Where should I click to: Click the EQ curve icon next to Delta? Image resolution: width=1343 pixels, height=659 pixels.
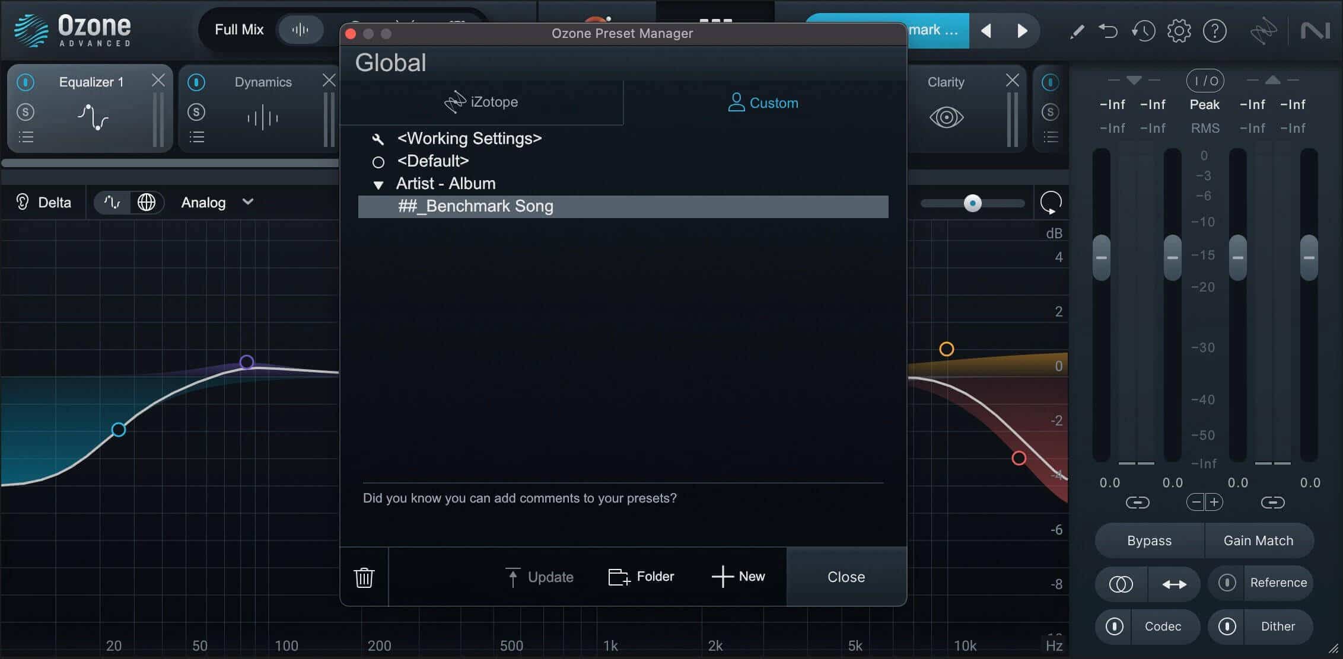[112, 203]
